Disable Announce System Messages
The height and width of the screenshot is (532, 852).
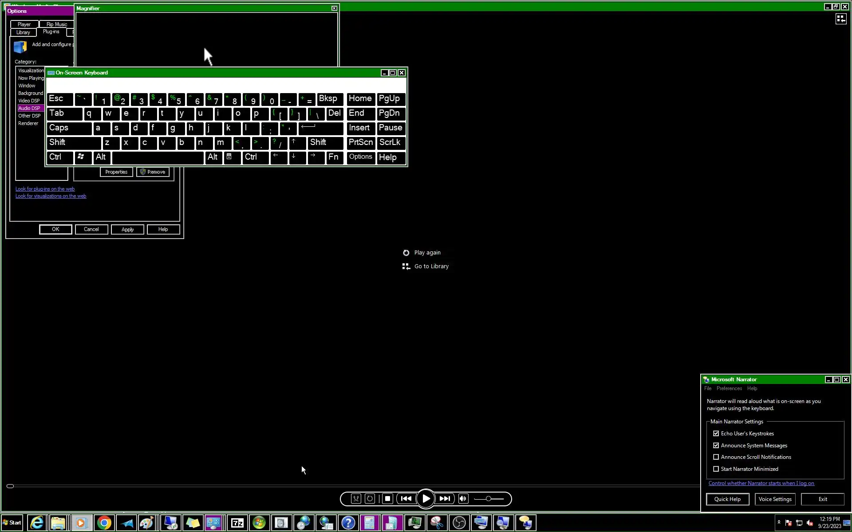point(716,446)
